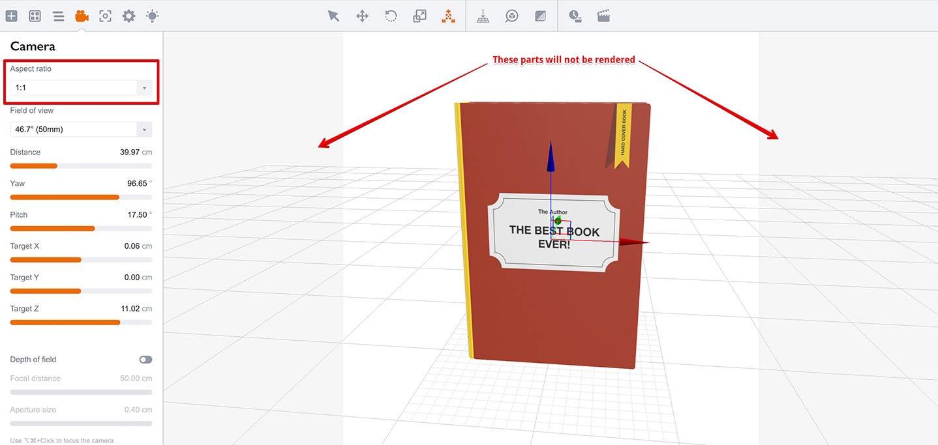Expand the Field of view dropdown arrow
Viewport: 938px width, 445px height.
click(145, 129)
